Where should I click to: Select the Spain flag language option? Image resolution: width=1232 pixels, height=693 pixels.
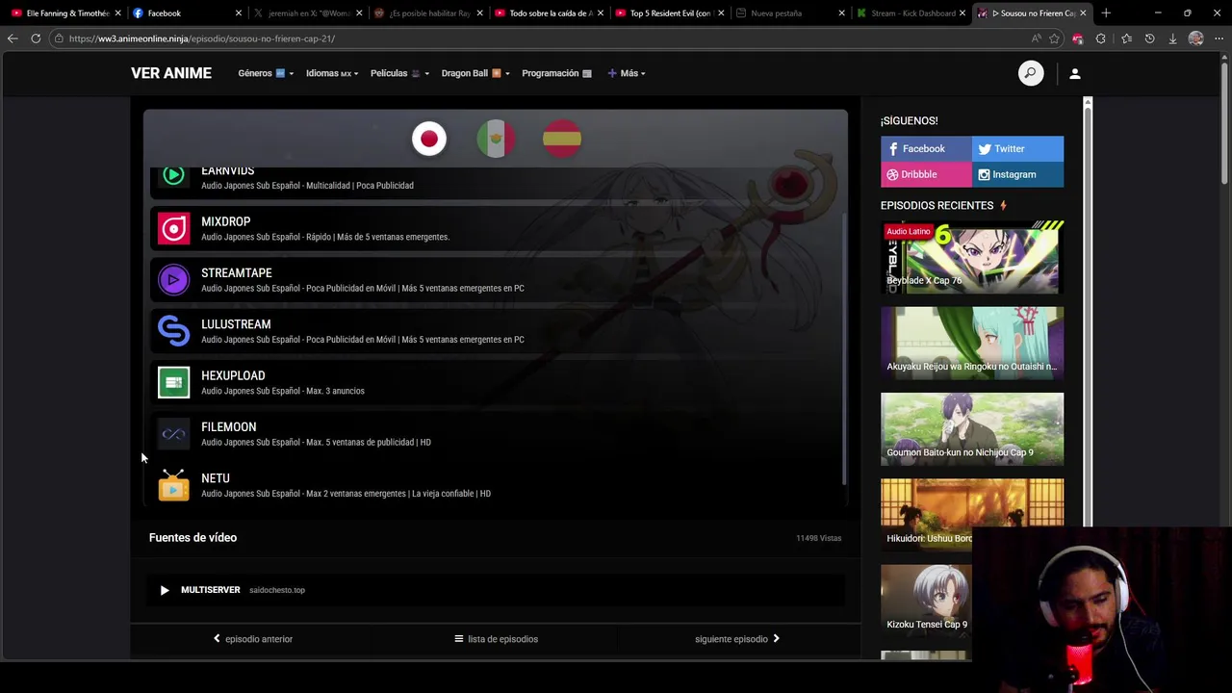tap(562, 139)
